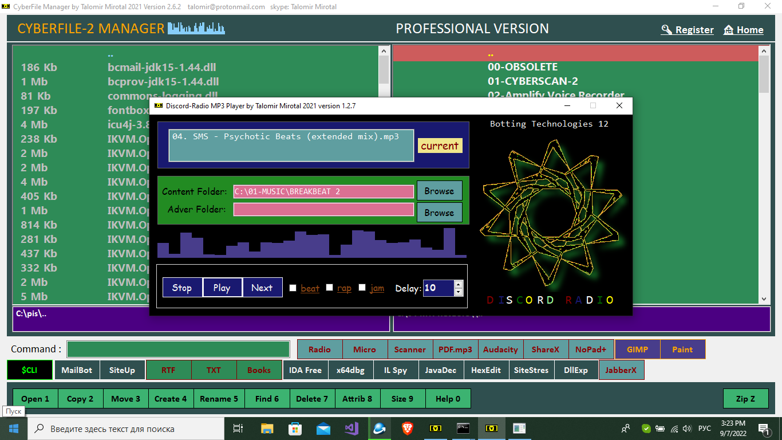Viewport: 782px width, 440px height.
Task: Open JavaDec decompiler
Action: (x=441, y=370)
